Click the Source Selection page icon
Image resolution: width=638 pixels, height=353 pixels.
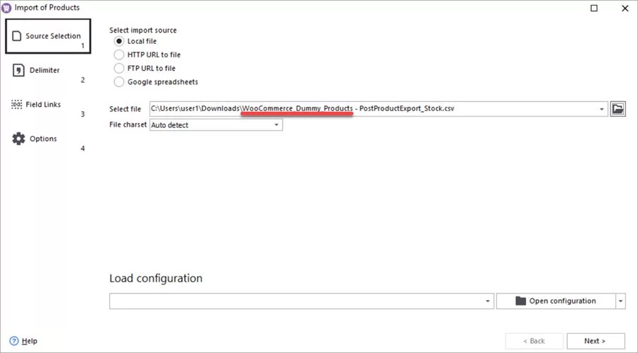[x=18, y=36]
